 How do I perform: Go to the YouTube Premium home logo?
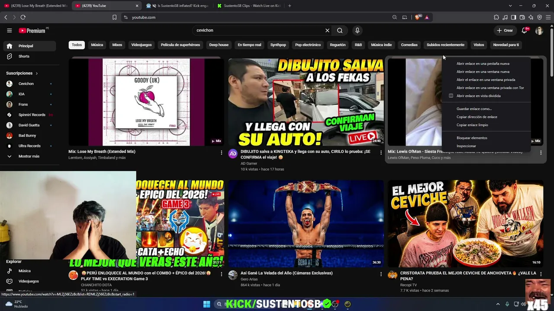[32, 31]
